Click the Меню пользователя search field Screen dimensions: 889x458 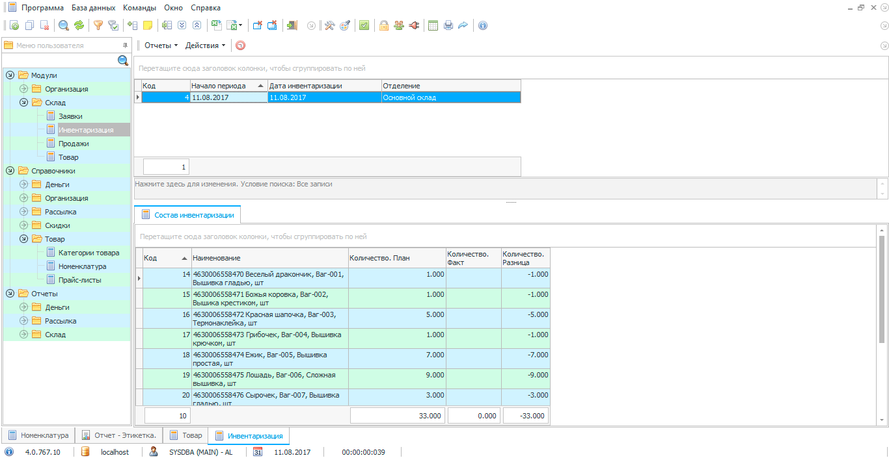[x=59, y=60]
